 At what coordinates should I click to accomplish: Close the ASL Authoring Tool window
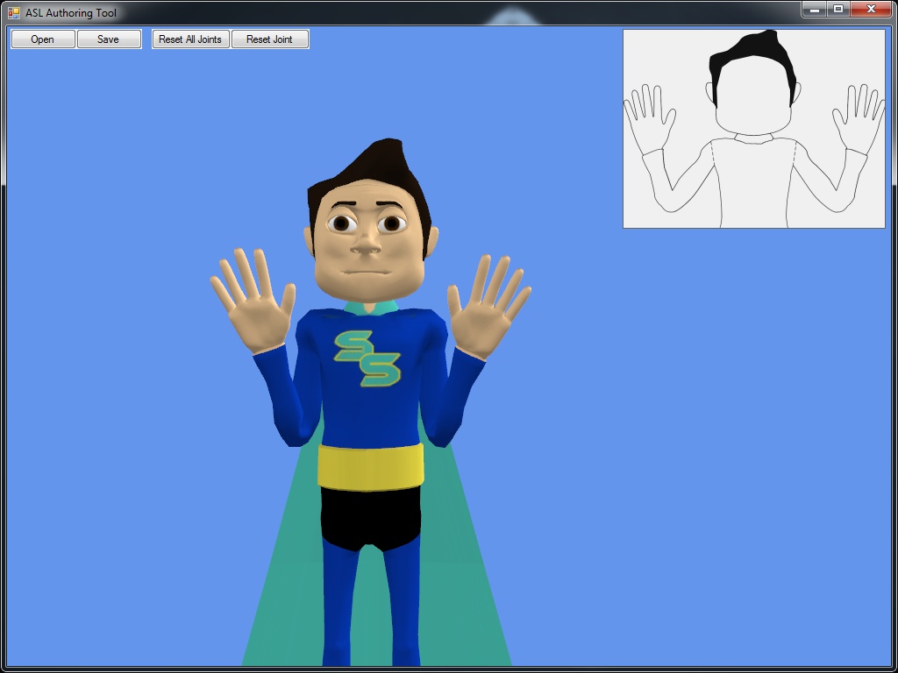point(870,10)
